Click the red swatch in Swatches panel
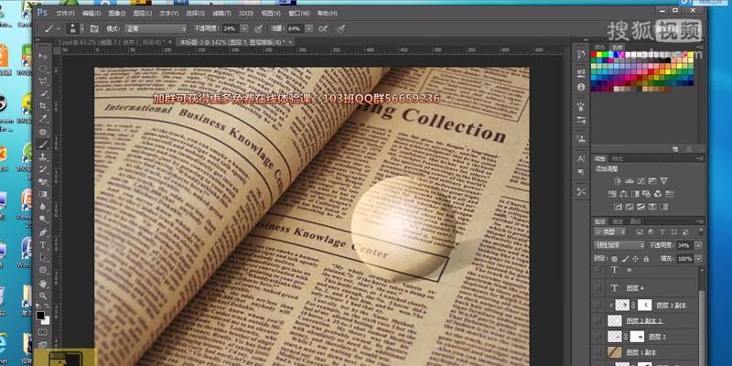The image size is (732, 366). tap(594, 55)
